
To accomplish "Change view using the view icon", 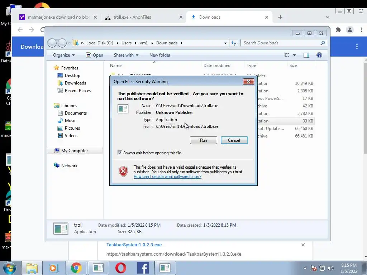I will [286, 55].
